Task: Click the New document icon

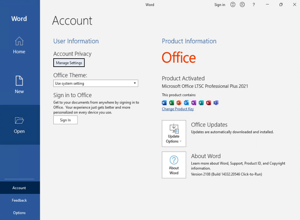Action: click(19, 81)
